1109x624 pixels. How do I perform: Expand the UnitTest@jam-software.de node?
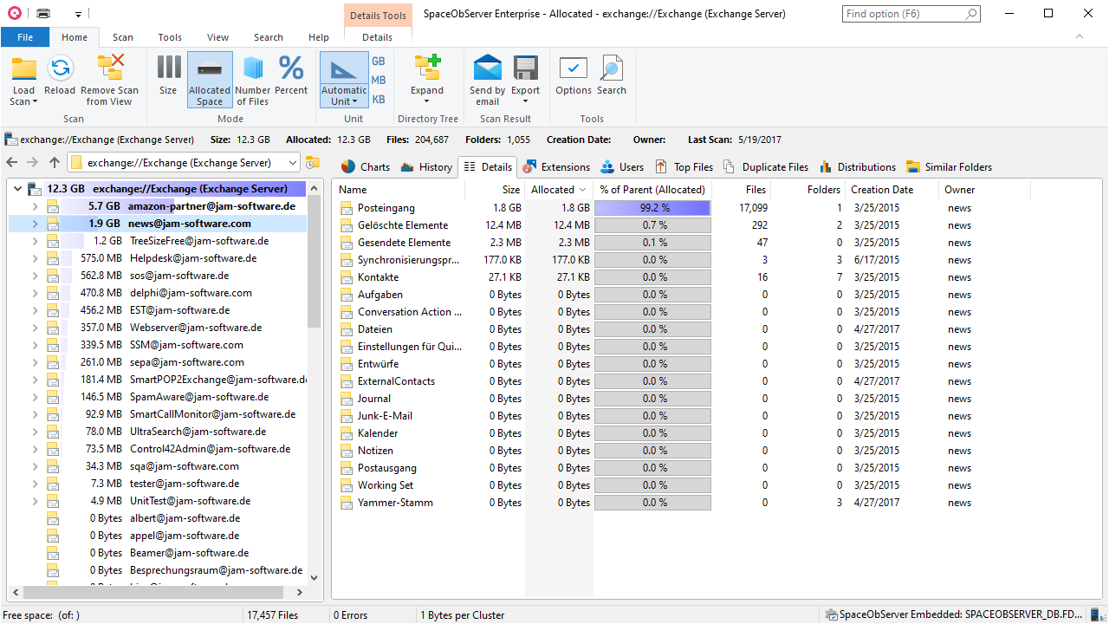[35, 501]
